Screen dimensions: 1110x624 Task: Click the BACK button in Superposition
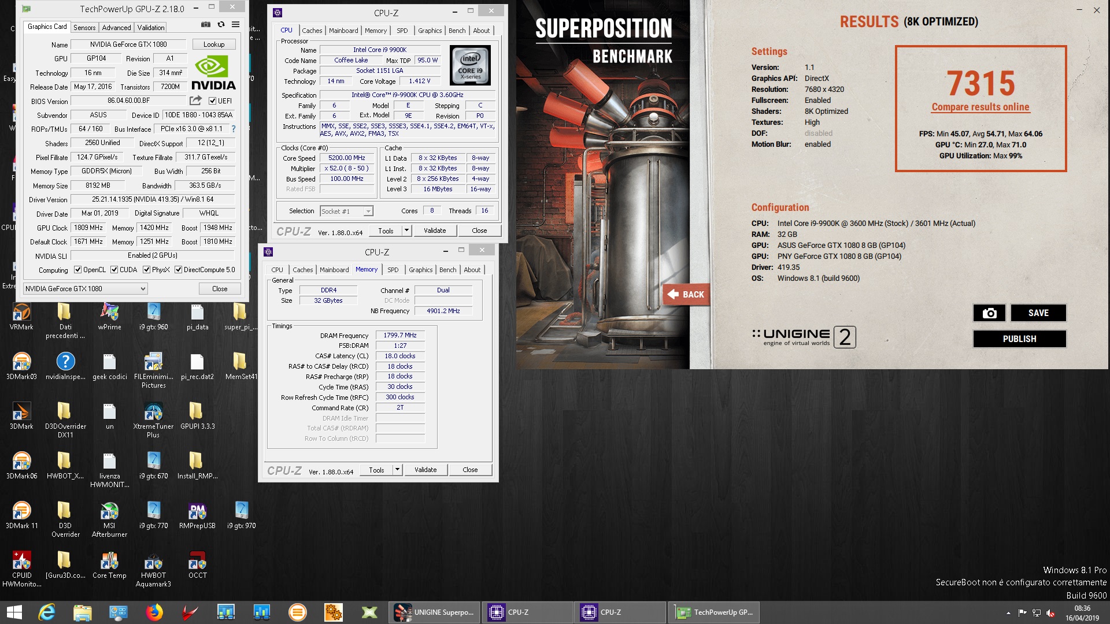pos(686,295)
